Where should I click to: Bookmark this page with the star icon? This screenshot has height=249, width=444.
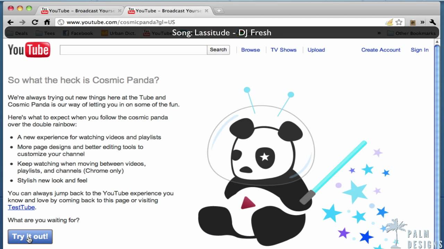point(399,22)
